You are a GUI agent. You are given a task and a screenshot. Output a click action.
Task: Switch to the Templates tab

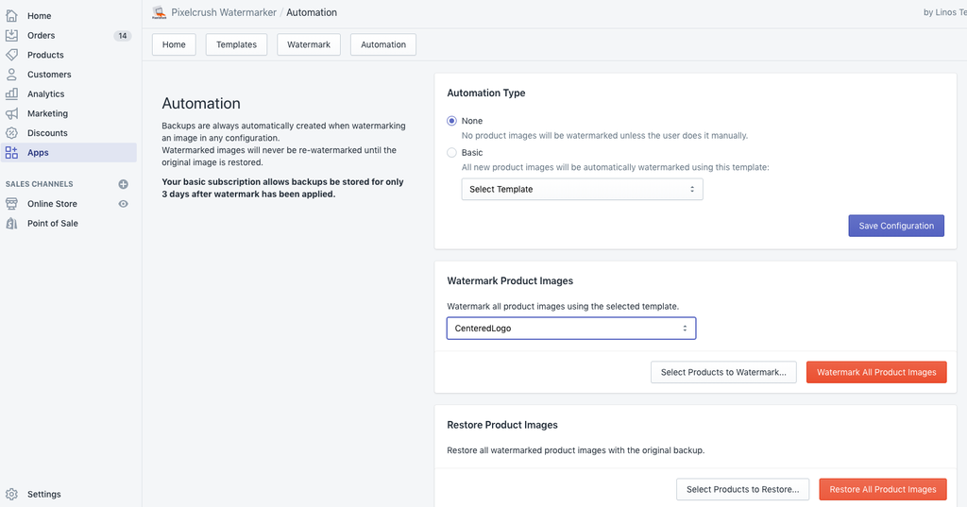pos(236,44)
